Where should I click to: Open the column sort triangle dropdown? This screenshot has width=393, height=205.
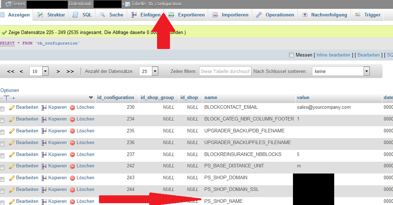click(x=91, y=98)
